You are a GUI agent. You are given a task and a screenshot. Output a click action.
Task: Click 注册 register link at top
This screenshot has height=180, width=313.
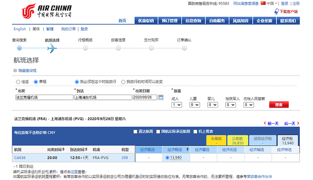[x=296, y=4]
